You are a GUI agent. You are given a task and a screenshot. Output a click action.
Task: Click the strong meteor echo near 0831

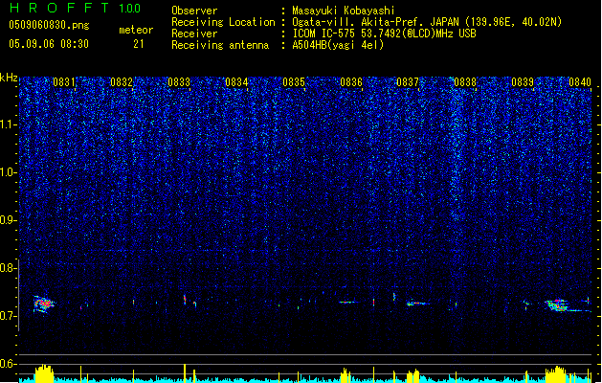tap(44, 304)
